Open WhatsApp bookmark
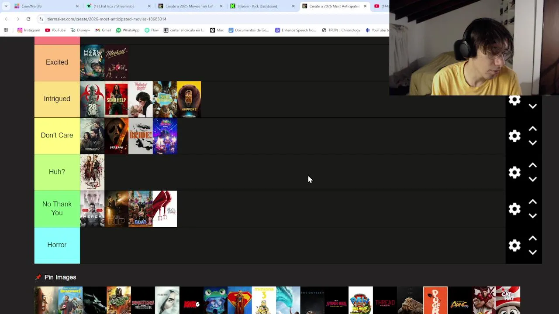Image resolution: width=559 pixels, height=314 pixels. pos(128,30)
